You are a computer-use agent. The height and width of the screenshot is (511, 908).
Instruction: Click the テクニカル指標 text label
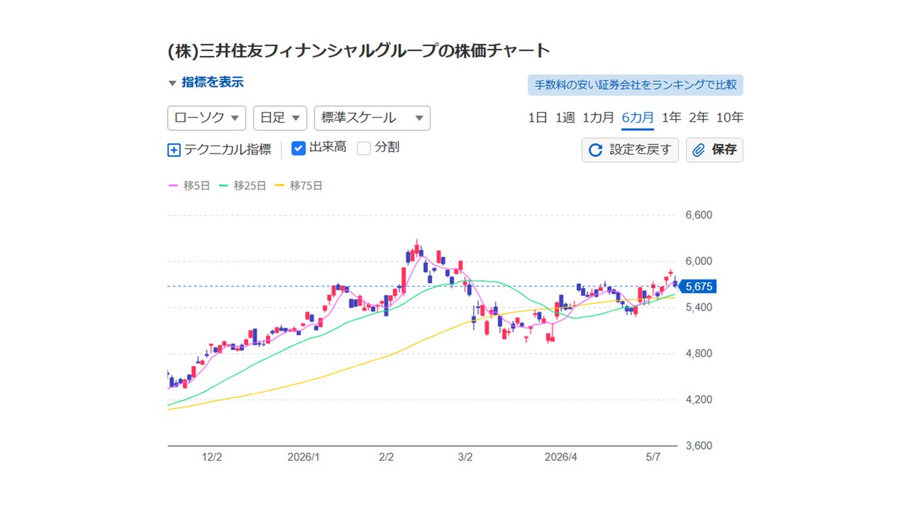(228, 150)
